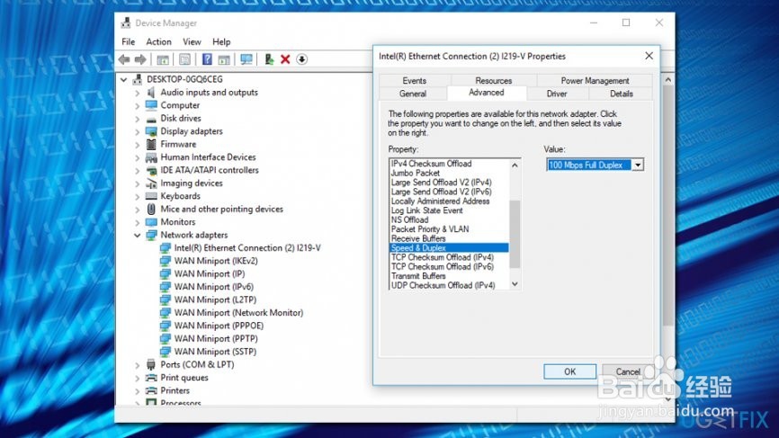The width and height of the screenshot is (779, 438).
Task: Click the Property list scrollbar thumb
Action: (x=515, y=234)
